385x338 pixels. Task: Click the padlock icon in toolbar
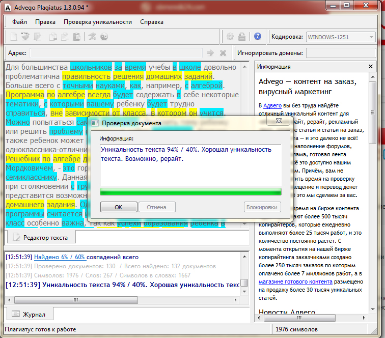242,37
